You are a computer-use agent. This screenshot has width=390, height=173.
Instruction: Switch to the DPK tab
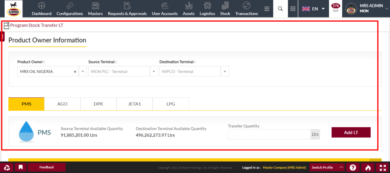[x=99, y=104]
